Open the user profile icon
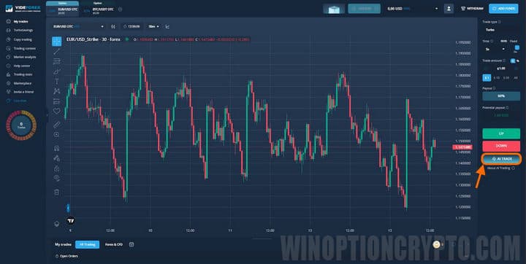 tap(449, 9)
